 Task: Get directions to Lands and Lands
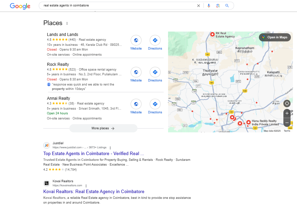155,40
